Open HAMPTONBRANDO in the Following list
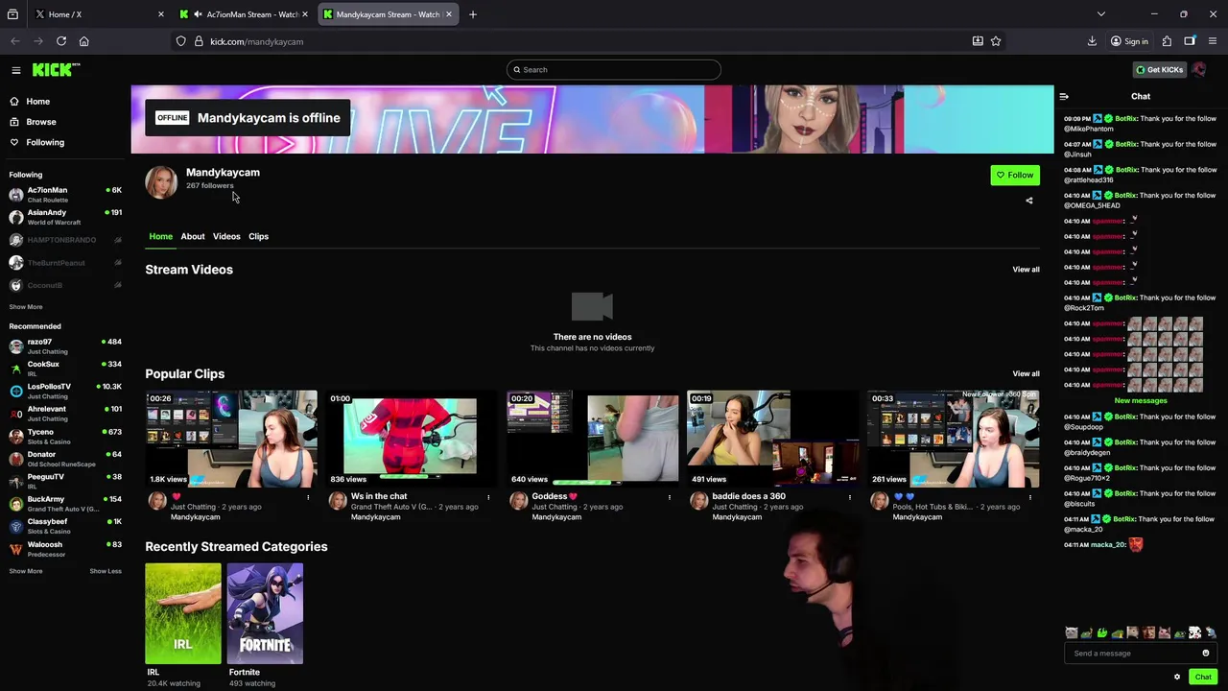 pyautogui.click(x=65, y=240)
